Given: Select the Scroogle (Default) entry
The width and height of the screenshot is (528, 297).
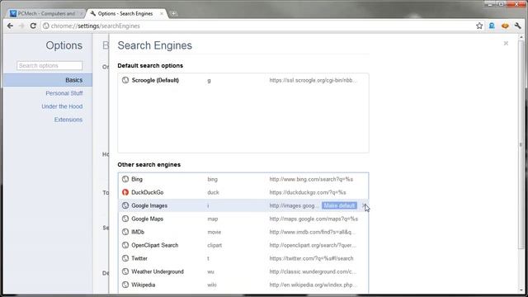Looking at the screenshot, I should point(243,80).
